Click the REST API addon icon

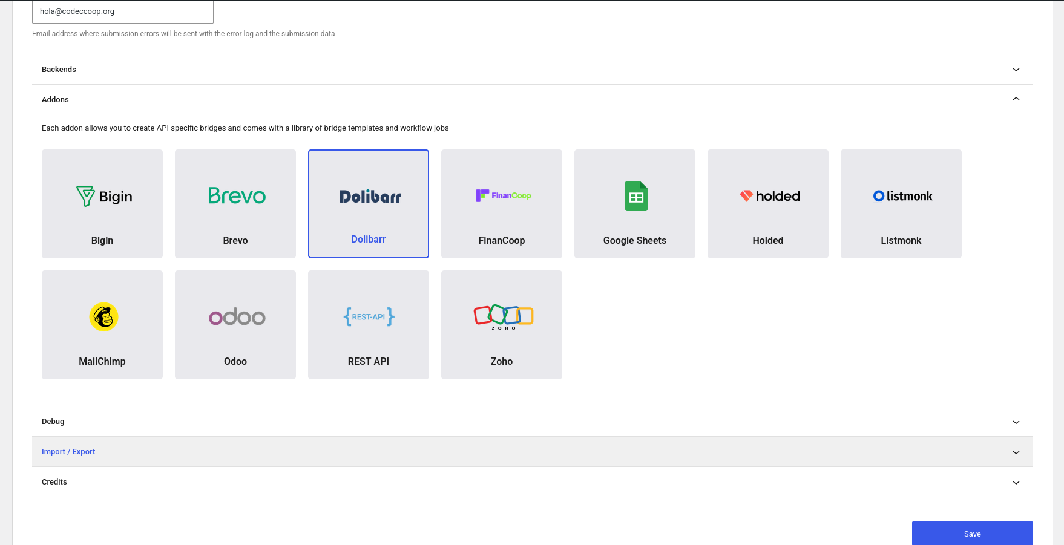[368, 317]
